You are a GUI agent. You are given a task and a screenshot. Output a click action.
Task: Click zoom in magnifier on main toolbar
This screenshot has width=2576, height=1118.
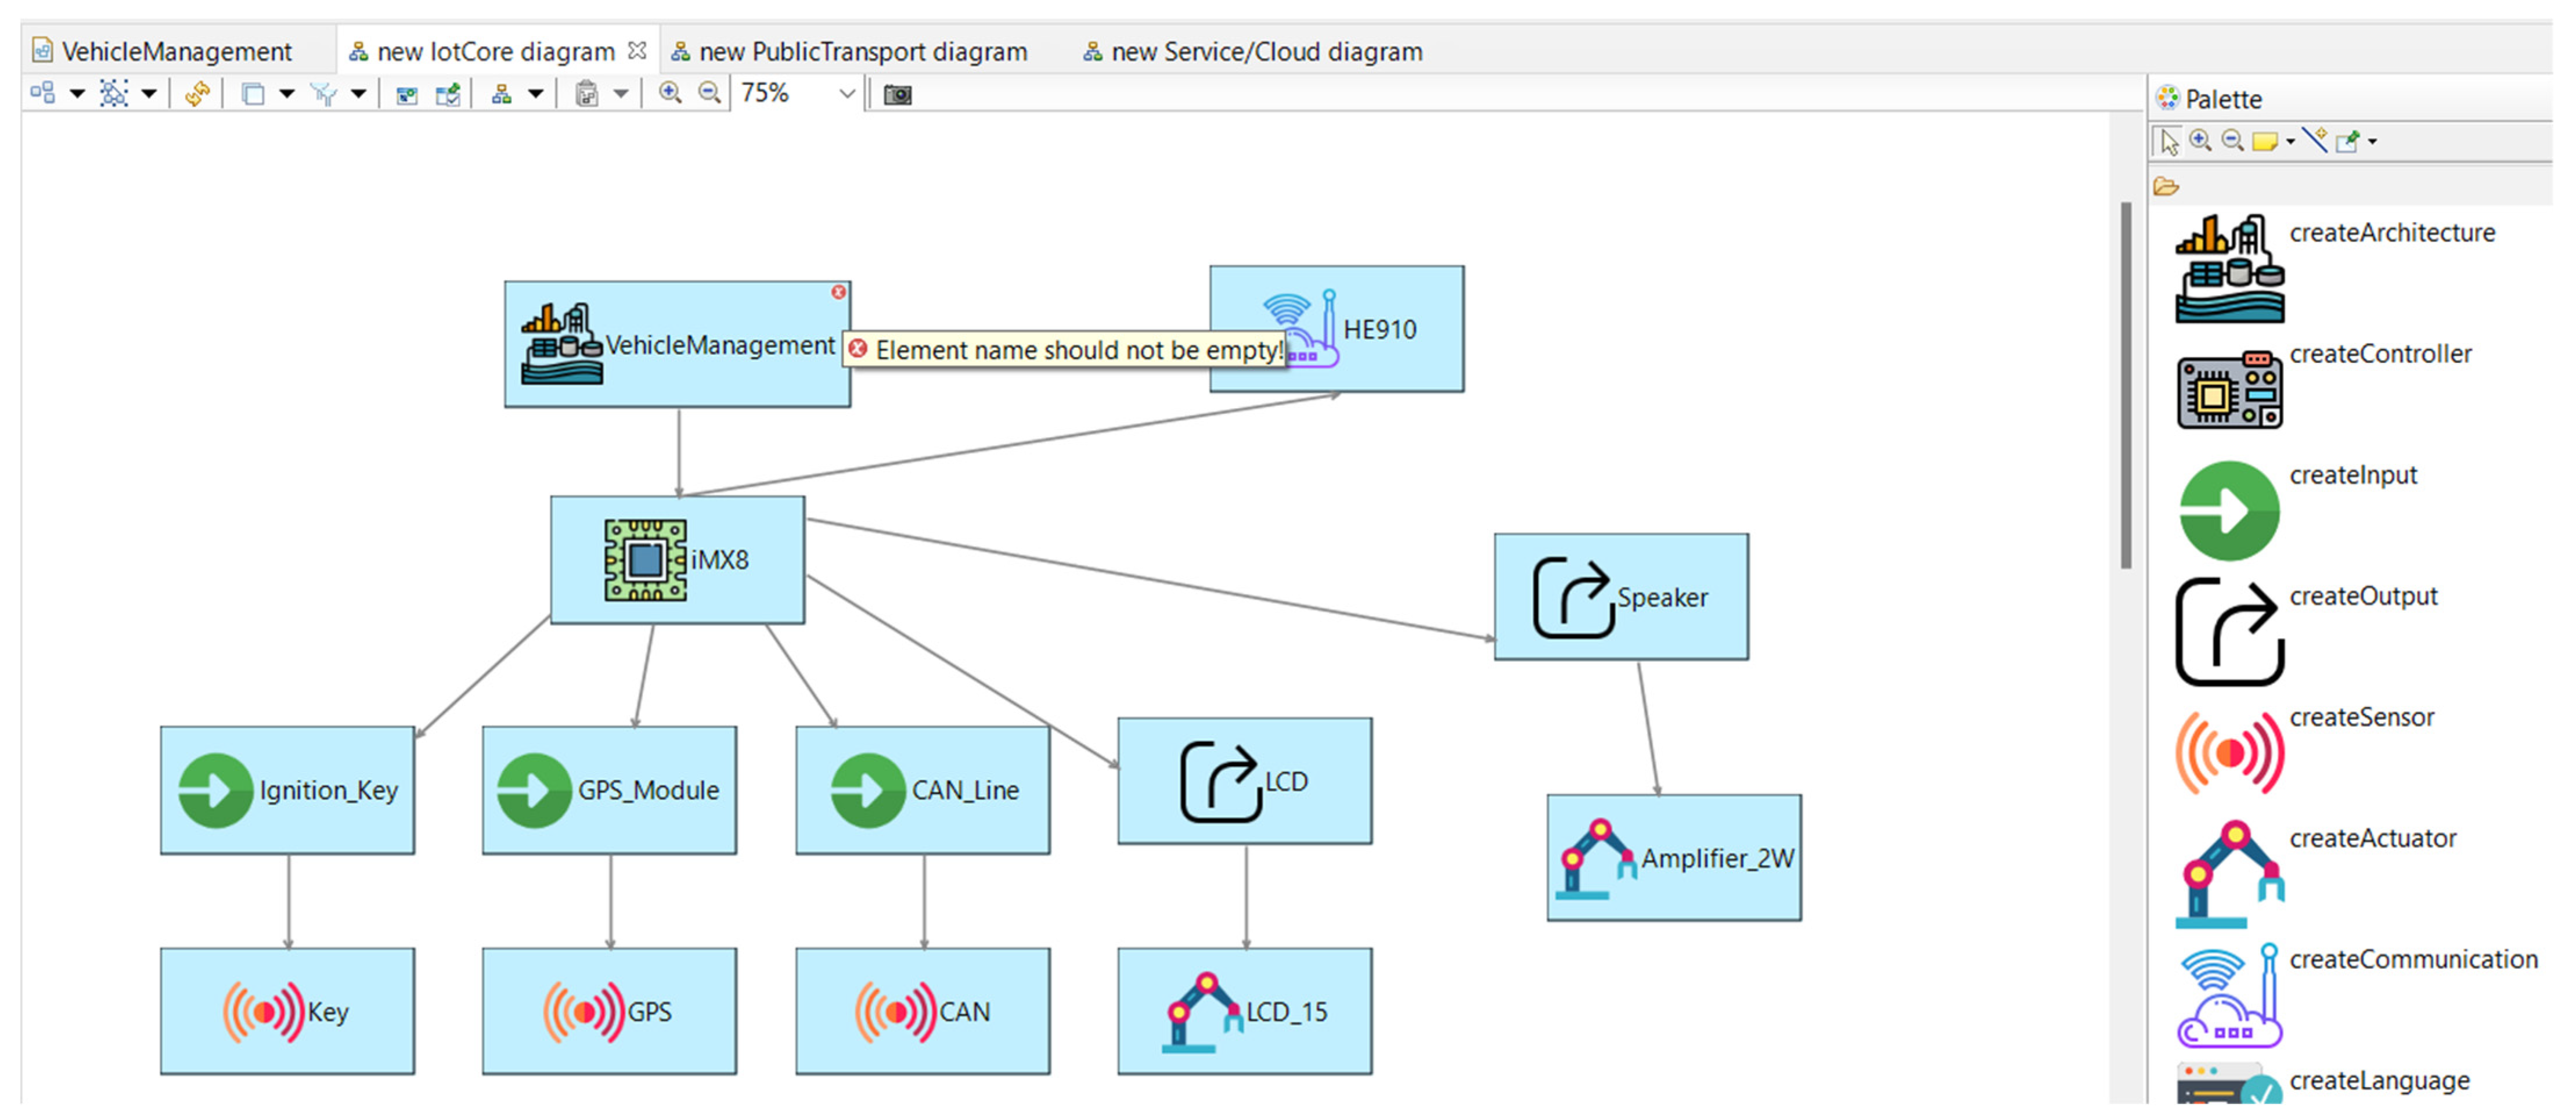click(670, 93)
